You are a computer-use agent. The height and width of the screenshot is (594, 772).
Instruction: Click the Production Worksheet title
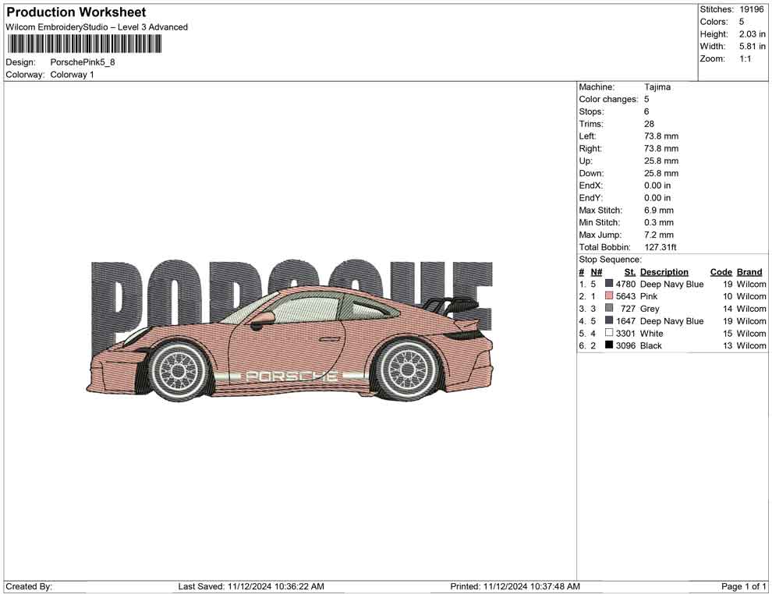tap(76, 12)
